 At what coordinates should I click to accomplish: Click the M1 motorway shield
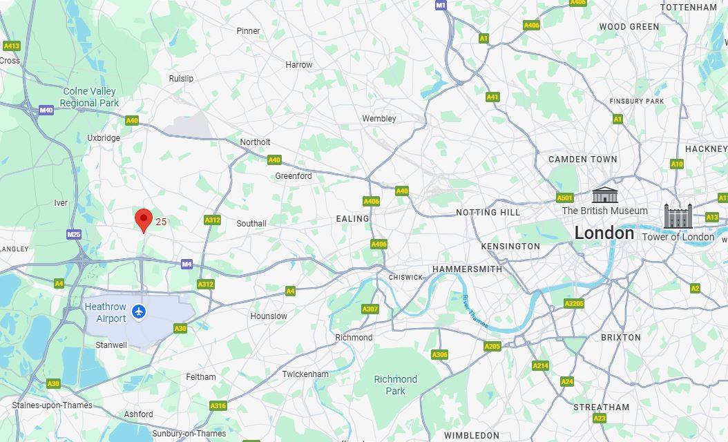pyautogui.click(x=441, y=5)
